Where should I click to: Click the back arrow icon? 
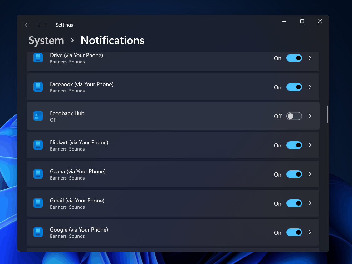27,25
